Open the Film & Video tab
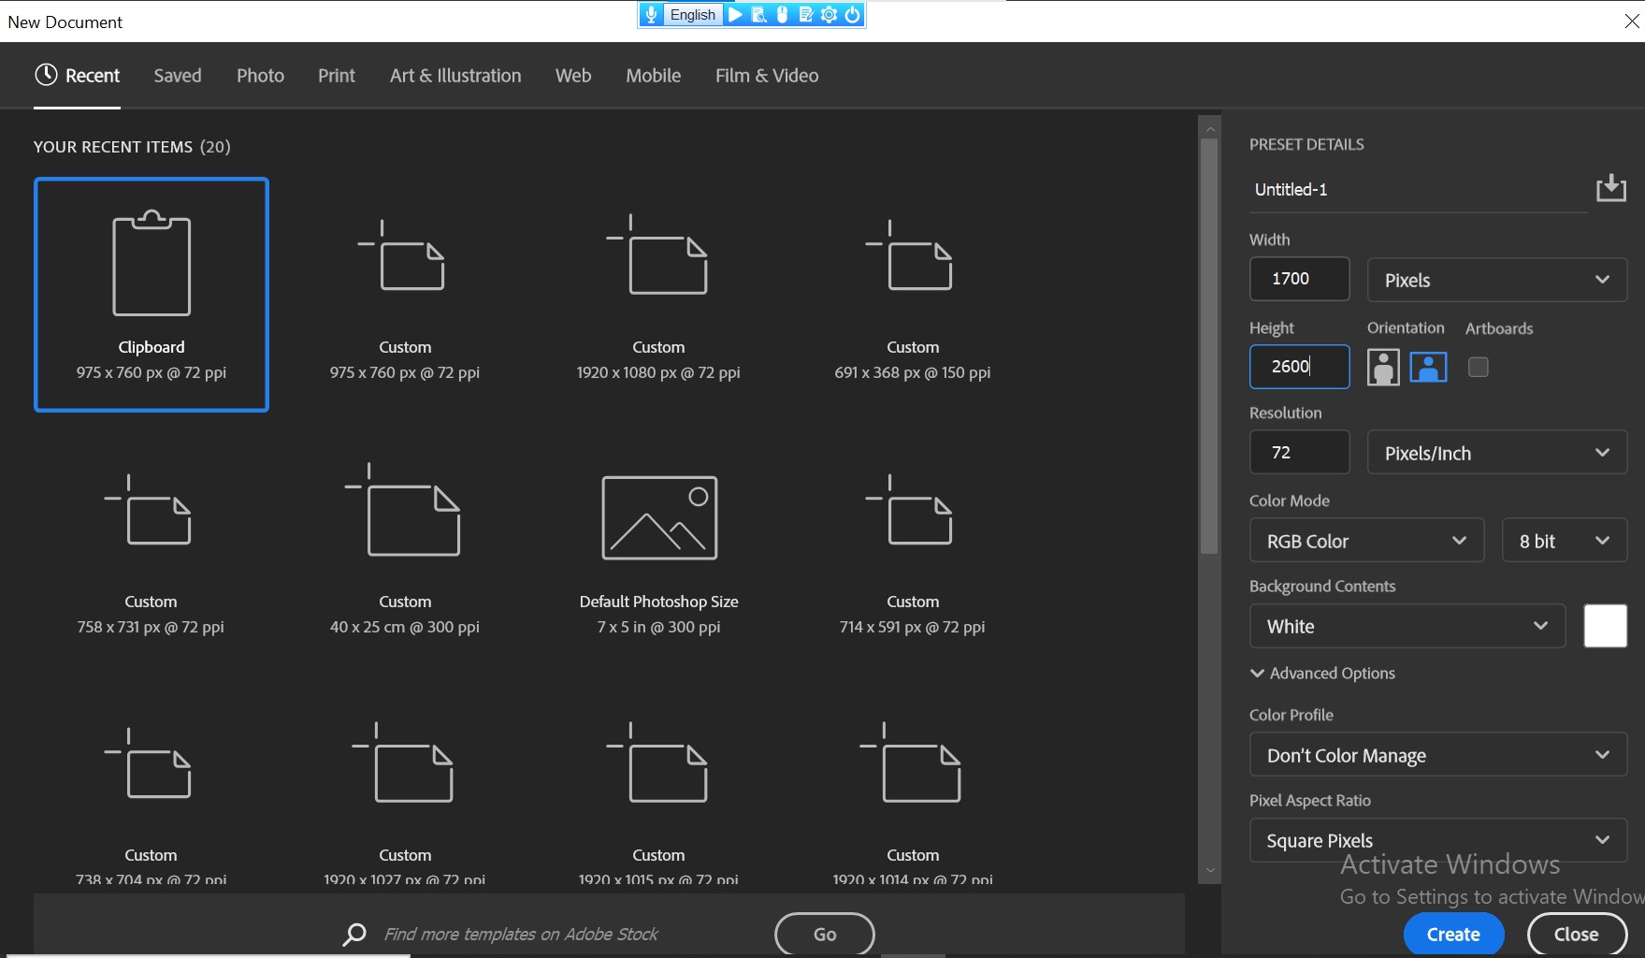The height and width of the screenshot is (958, 1645). (767, 76)
